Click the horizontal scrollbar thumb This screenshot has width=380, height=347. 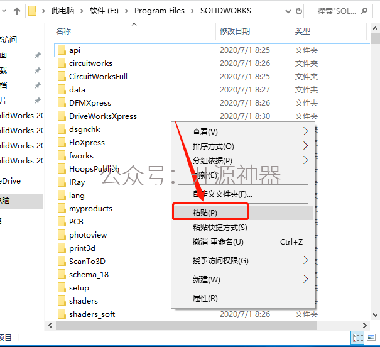coord(186,325)
